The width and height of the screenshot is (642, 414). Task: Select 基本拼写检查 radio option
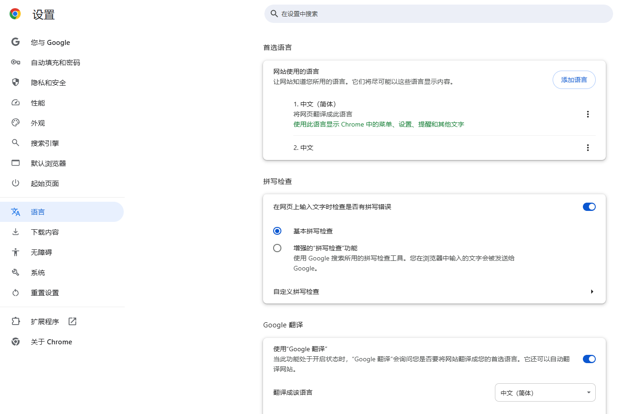[277, 231]
